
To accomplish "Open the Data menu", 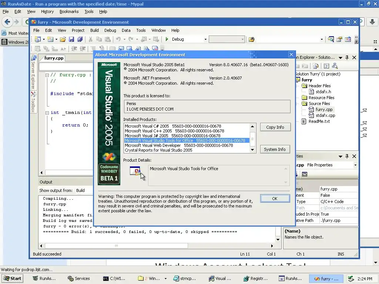I will [x=126, y=30].
